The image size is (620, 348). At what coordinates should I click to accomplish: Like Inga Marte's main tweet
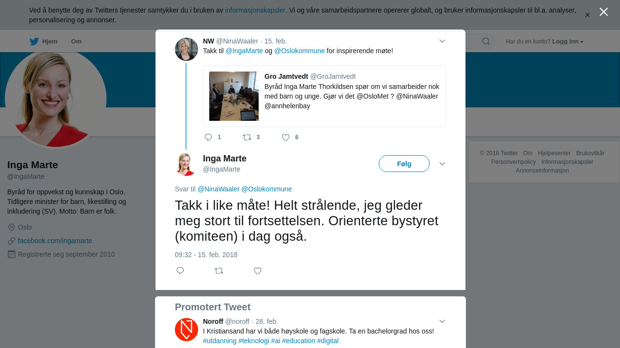click(x=258, y=271)
